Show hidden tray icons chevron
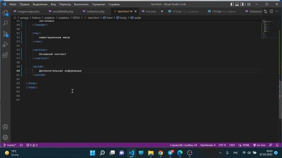Screen dimensions: 282x158 tap(220, 153)
